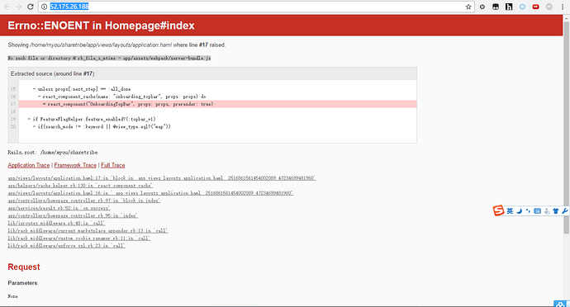The height and width of the screenshot is (307, 570).
Task: Click the 'Rails.root: /home/myou/sharetribe' line
Action: 53,153
